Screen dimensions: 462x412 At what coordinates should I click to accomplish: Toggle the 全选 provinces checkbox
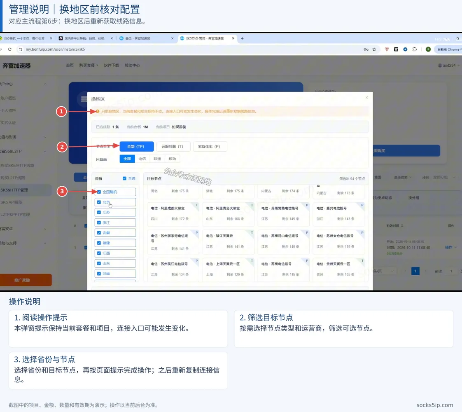[x=124, y=178]
